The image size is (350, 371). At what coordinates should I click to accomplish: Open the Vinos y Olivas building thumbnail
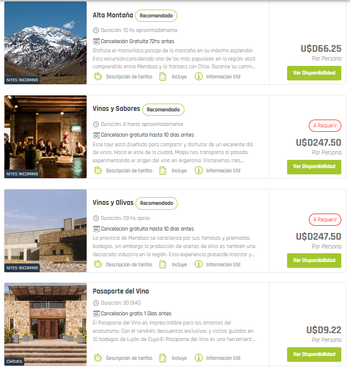[46, 231]
